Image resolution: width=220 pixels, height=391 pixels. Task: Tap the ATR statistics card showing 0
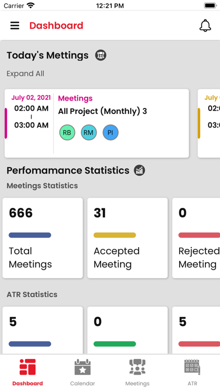point(127,330)
